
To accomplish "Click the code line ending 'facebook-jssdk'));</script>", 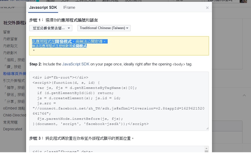I will click(x=91, y=124).
